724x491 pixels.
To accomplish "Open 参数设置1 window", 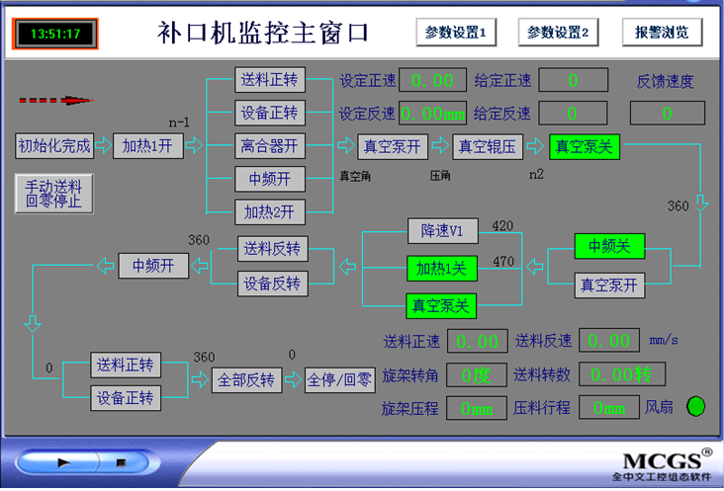I will click(455, 33).
